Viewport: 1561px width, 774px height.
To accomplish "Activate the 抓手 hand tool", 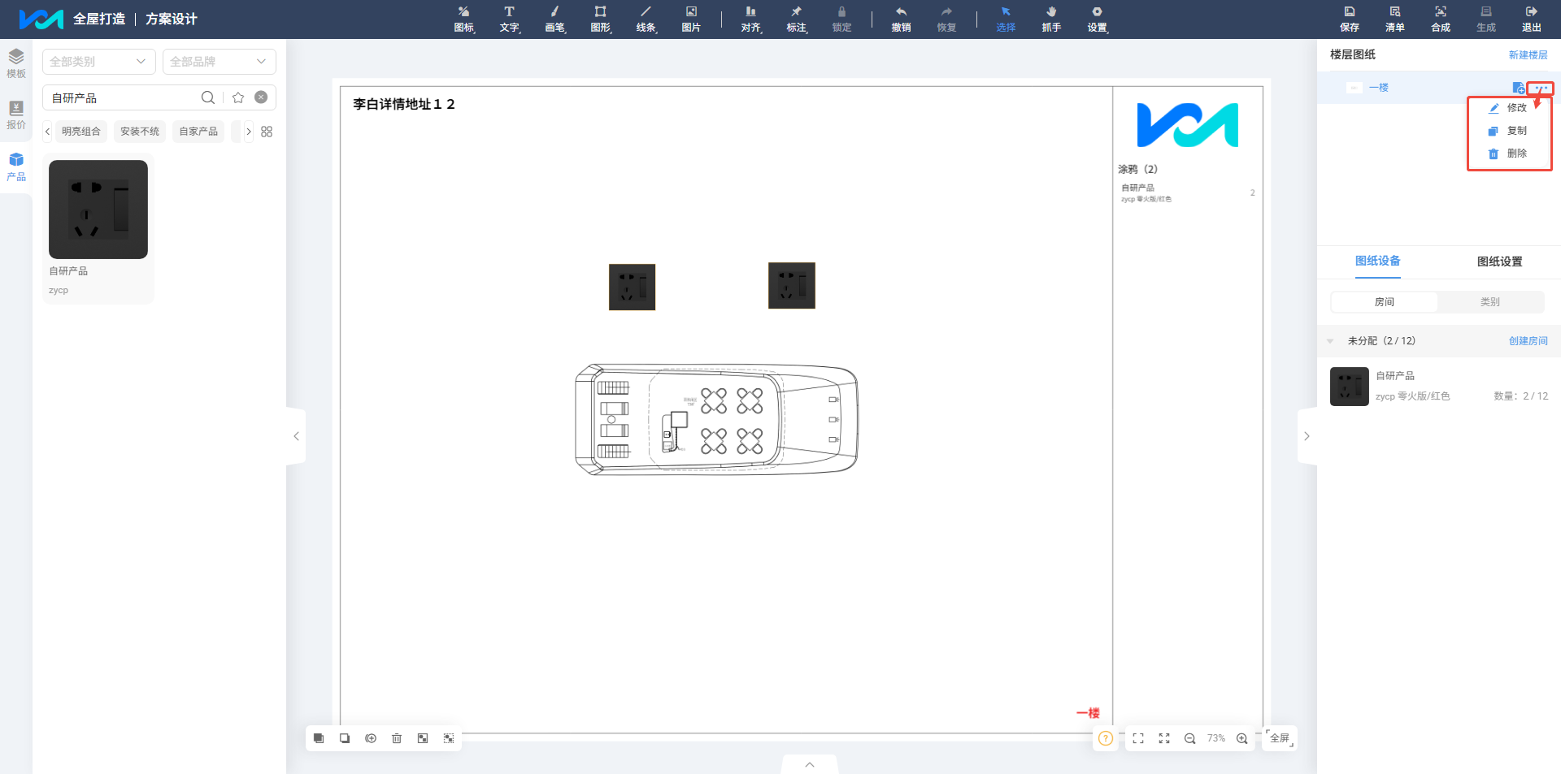I will coord(1051,19).
